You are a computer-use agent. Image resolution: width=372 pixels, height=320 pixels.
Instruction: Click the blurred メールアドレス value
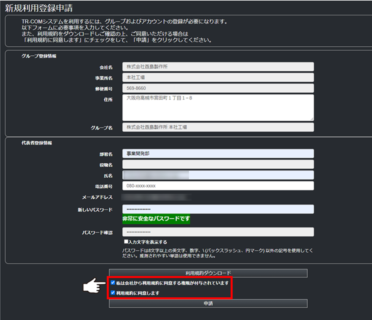point(156,197)
